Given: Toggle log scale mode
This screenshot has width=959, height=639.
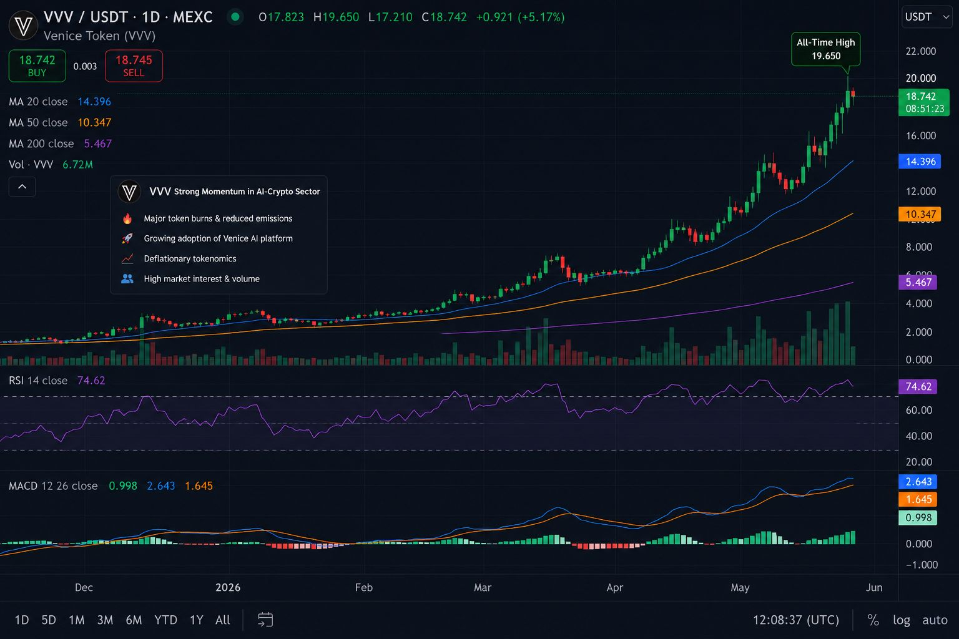Looking at the screenshot, I should tap(901, 620).
